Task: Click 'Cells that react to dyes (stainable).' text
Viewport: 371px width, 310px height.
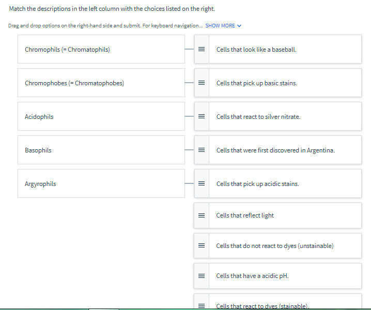Action: click(x=262, y=306)
